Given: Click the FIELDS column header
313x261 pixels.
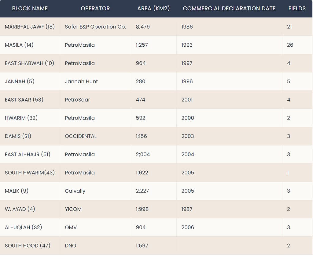Looking at the screenshot, I should (x=297, y=9).
